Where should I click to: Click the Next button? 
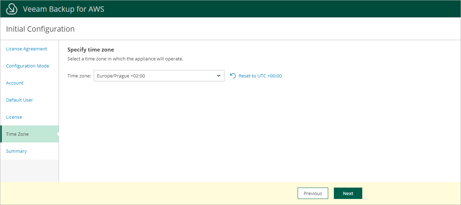pos(348,193)
